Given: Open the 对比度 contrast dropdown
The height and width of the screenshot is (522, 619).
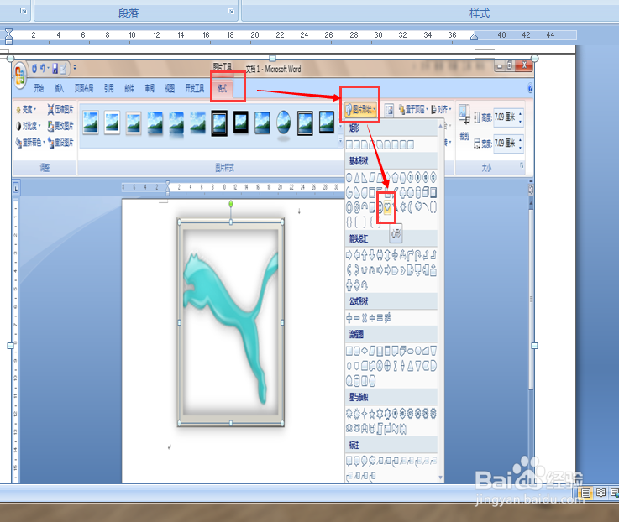Looking at the screenshot, I should 29,126.
